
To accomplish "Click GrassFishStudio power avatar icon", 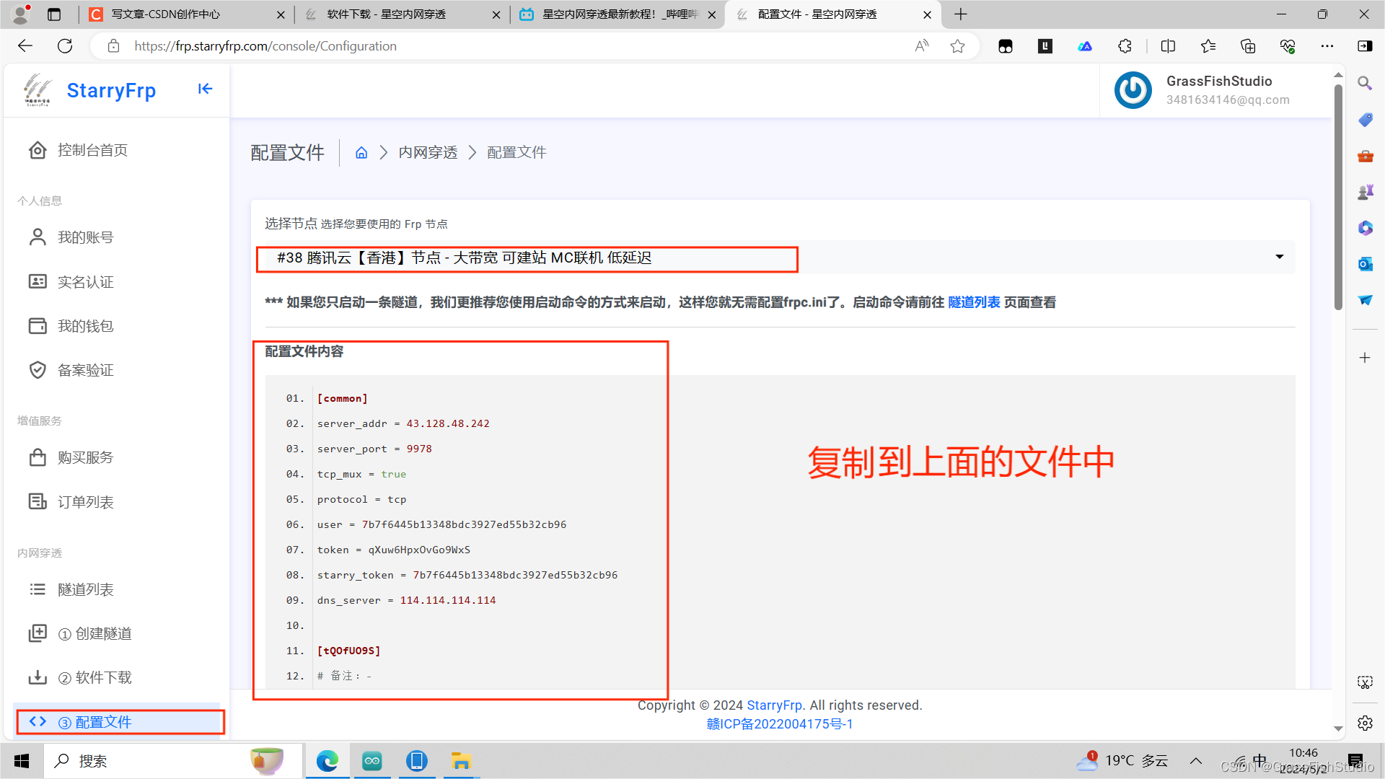I will coord(1133,90).
